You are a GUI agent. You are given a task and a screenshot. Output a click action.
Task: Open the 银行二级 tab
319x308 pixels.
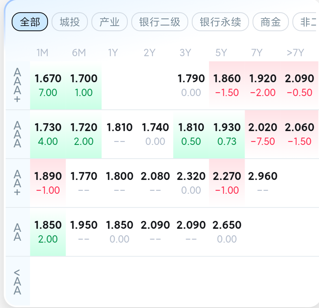coord(159,22)
